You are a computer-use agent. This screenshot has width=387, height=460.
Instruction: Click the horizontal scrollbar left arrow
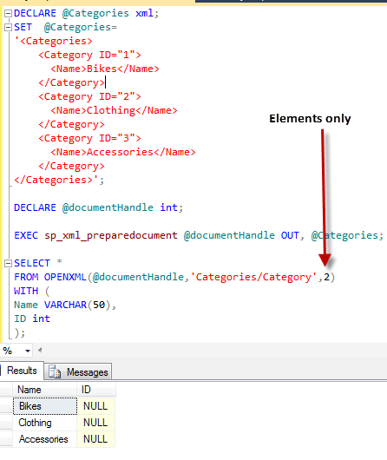tap(40, 350)
